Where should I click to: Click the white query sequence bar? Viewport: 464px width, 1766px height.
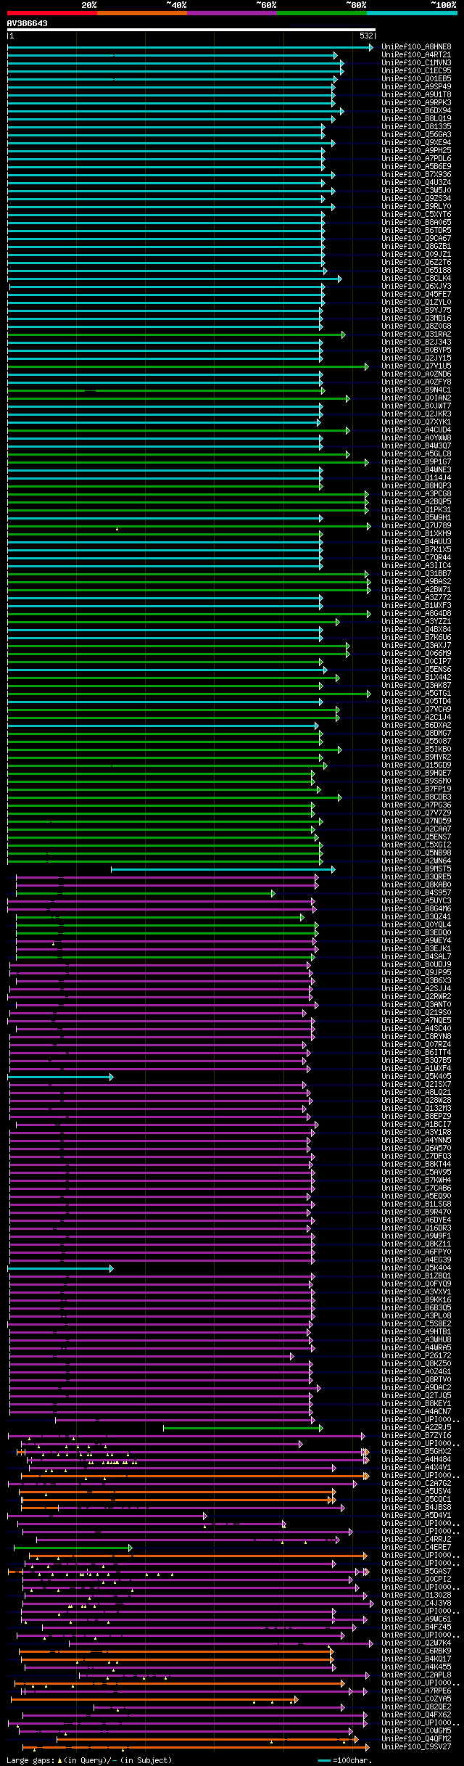[x=191, y=30]
